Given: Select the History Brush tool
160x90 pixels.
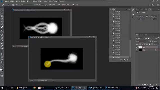Looking at the screenshot, I should point(2,35).
